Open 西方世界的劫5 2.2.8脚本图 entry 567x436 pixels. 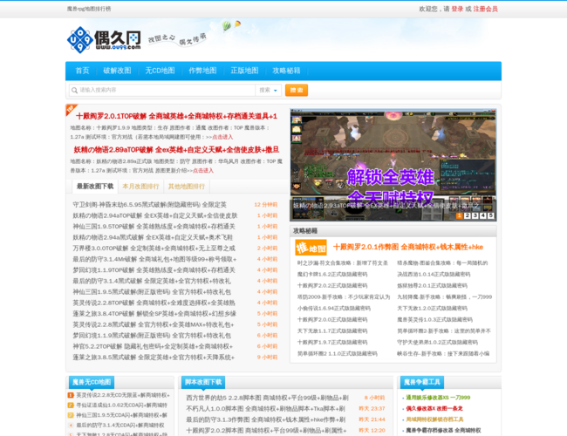pos(267,398)
